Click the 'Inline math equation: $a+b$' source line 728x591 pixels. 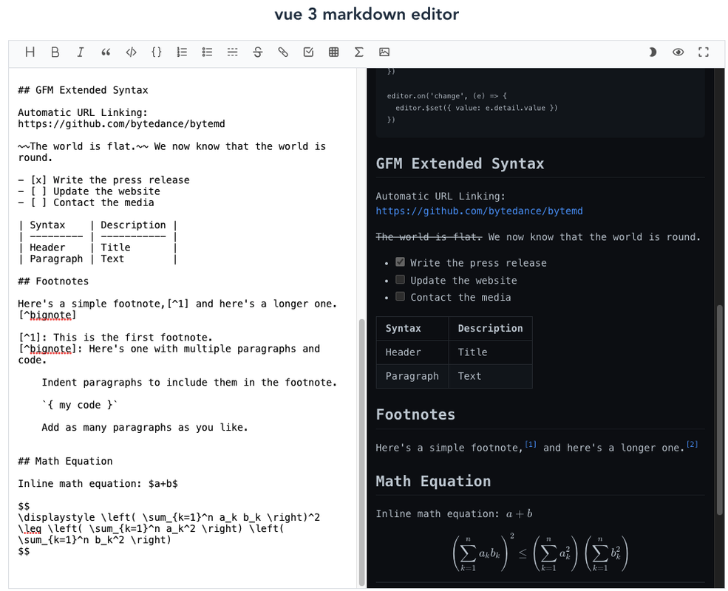pos(98,484)
